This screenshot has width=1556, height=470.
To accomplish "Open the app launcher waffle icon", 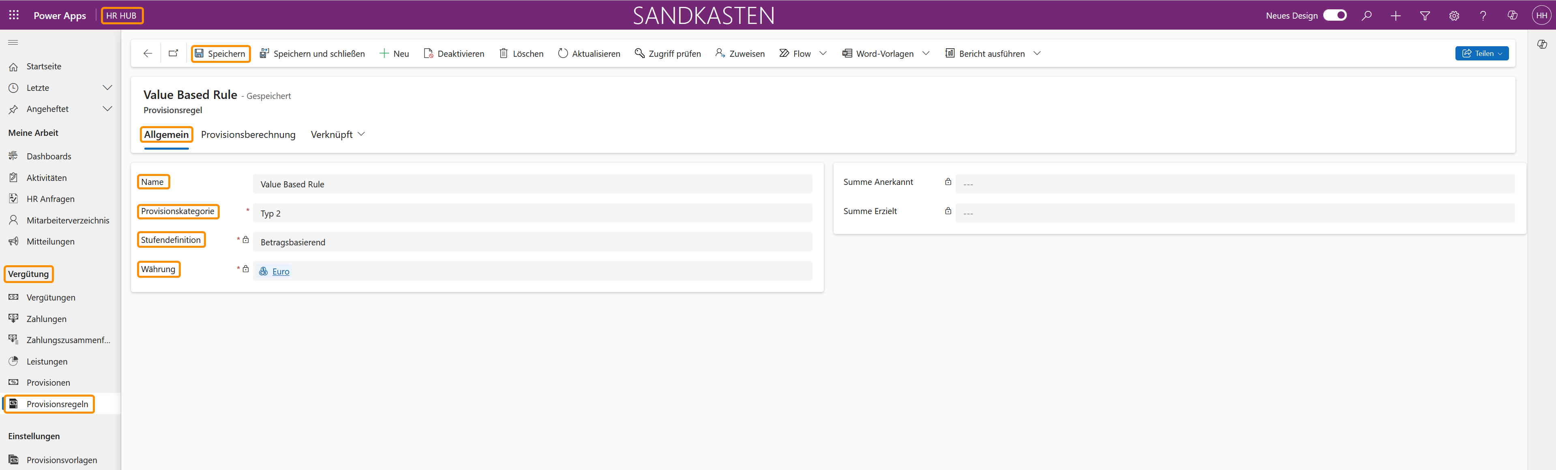I will point(14,15).
